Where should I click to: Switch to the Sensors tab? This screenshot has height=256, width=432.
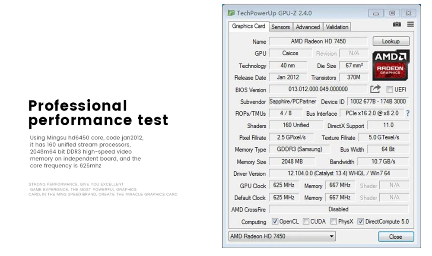pos(280,27)
